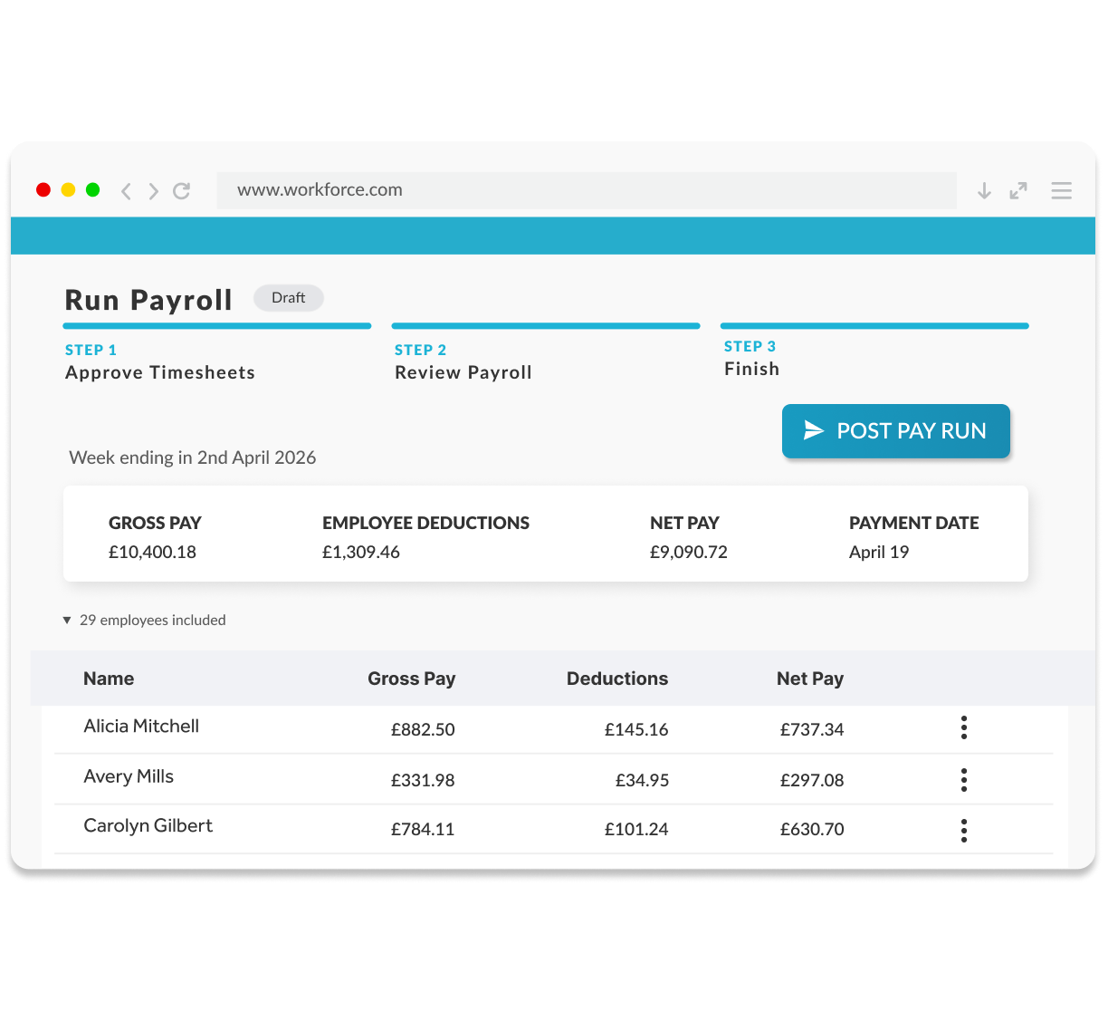Click the Draft status badge
This screenshot has width=1108, height=1011.
pos(288,298)
